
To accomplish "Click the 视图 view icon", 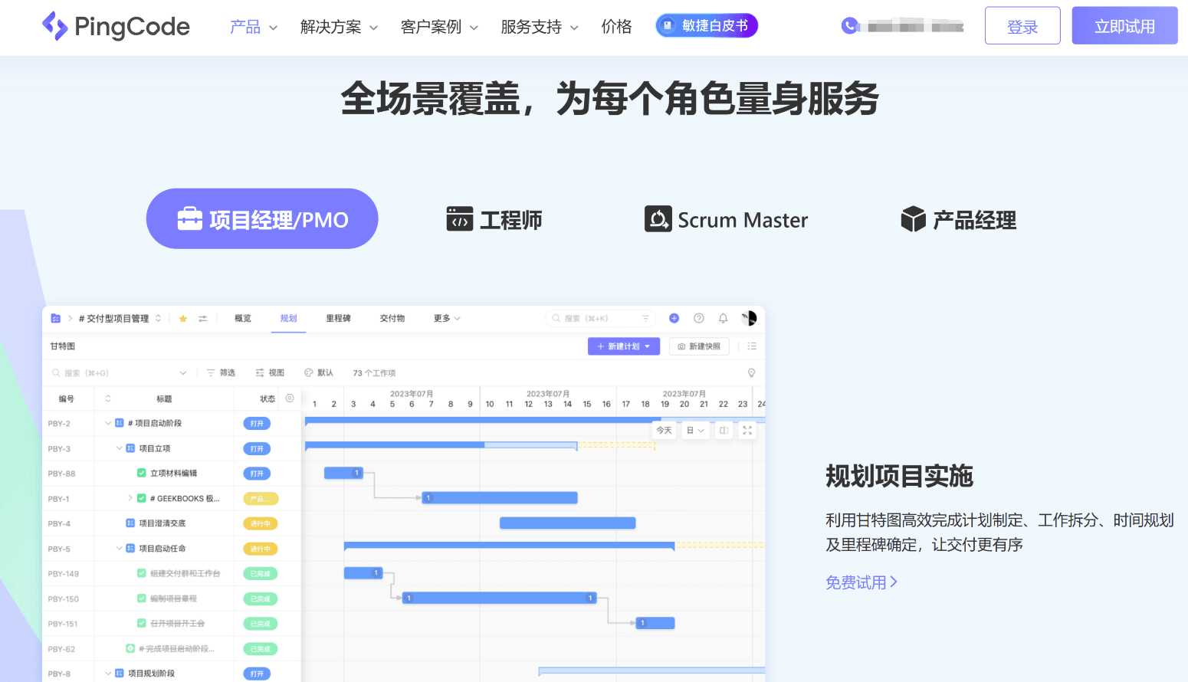I will point(260,373).
